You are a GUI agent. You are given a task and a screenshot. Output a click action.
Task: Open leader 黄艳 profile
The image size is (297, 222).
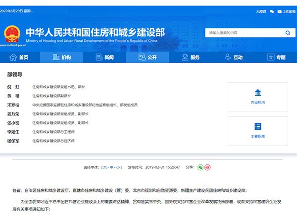tap(13, 96)
